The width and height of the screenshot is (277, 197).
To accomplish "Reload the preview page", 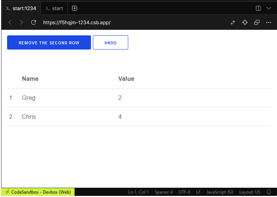I will pyautogui.click(x=34, y=22).
